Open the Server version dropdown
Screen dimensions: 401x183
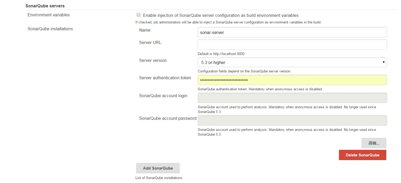click(x=292, y=62)
